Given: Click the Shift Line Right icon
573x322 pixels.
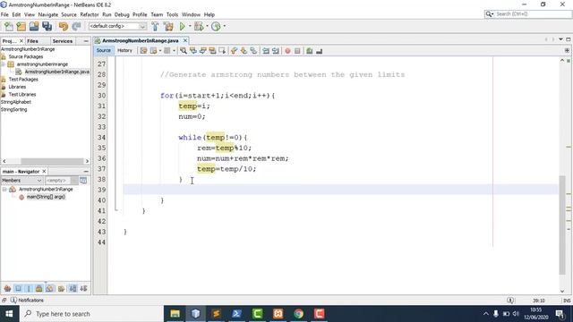Looking at the screenshot, I should point(276,51).
